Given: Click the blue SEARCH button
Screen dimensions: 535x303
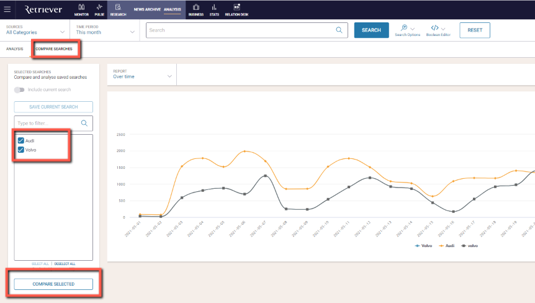Looking at the screenshot, I should click(371, 30).
